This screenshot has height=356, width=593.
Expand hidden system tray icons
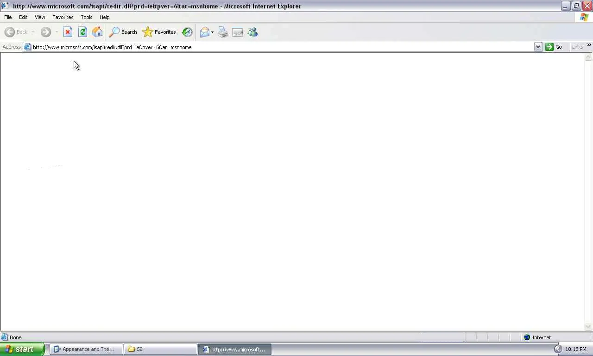tap(558, 349)
